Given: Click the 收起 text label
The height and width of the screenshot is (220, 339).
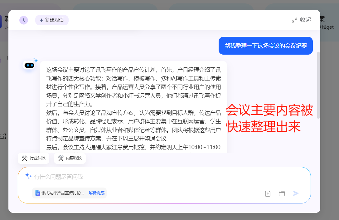Looking at the screenshot, I should point(305,20).
